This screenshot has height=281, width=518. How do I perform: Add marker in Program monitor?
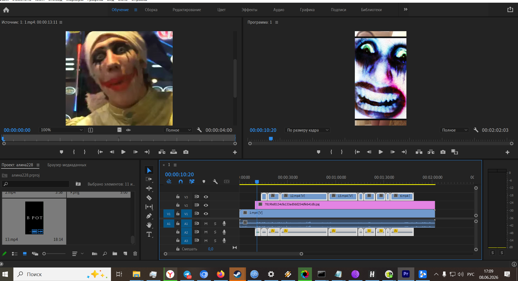(318, 152)
